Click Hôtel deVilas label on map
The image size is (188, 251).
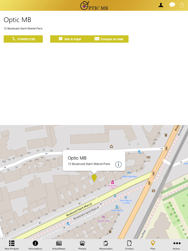[x=129, y=176]
